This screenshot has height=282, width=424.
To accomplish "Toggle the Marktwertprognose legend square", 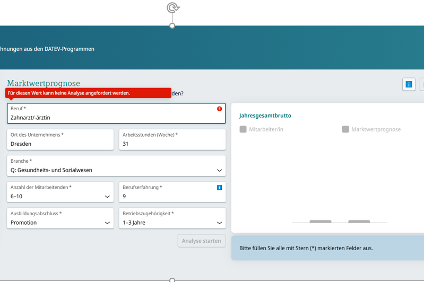I will [345, 129].
